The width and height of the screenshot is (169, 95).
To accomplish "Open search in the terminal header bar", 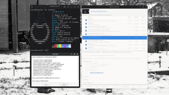I will [x=32, y=7].
